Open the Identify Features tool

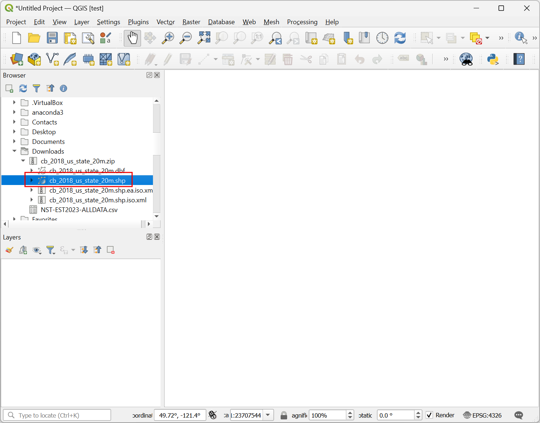pos(521,38)
